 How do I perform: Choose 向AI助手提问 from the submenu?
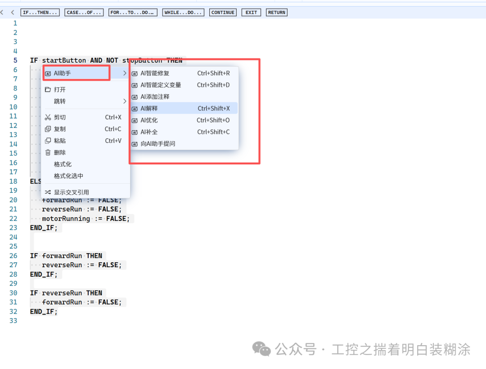coord(184,144)
